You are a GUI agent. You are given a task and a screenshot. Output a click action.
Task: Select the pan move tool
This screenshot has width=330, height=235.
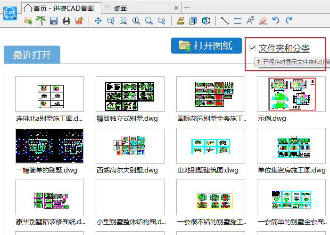[98, 21]
